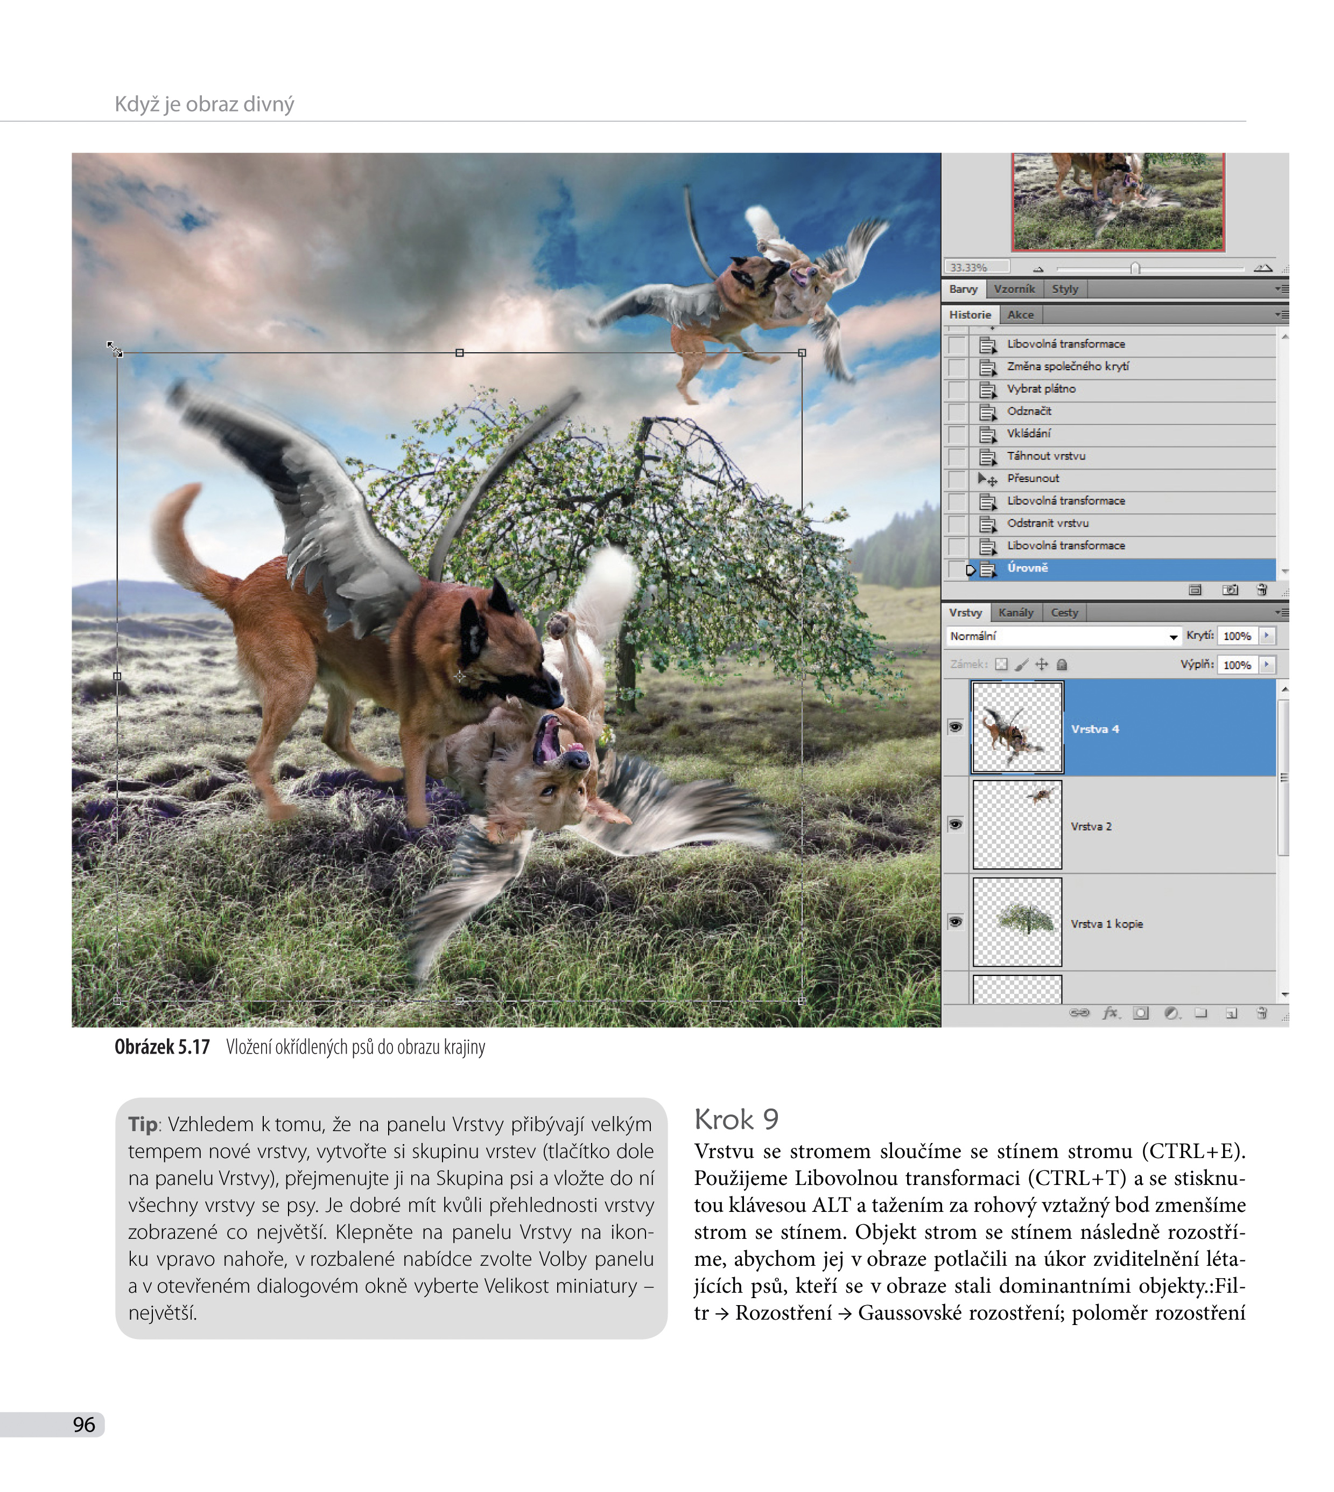Create new document from current history state
Viewport: 1334px width, 1492px height.
(x=1195, y=589)
